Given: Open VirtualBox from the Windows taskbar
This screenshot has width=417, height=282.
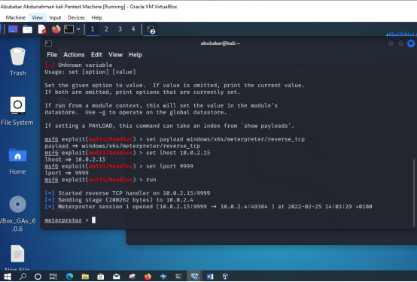Looking at the screenshot, I should [225, 277].
